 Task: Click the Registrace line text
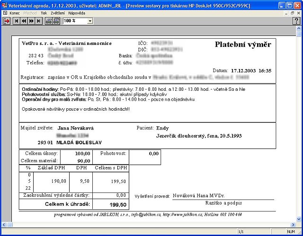pyautogui.click(x=134, y=78)
